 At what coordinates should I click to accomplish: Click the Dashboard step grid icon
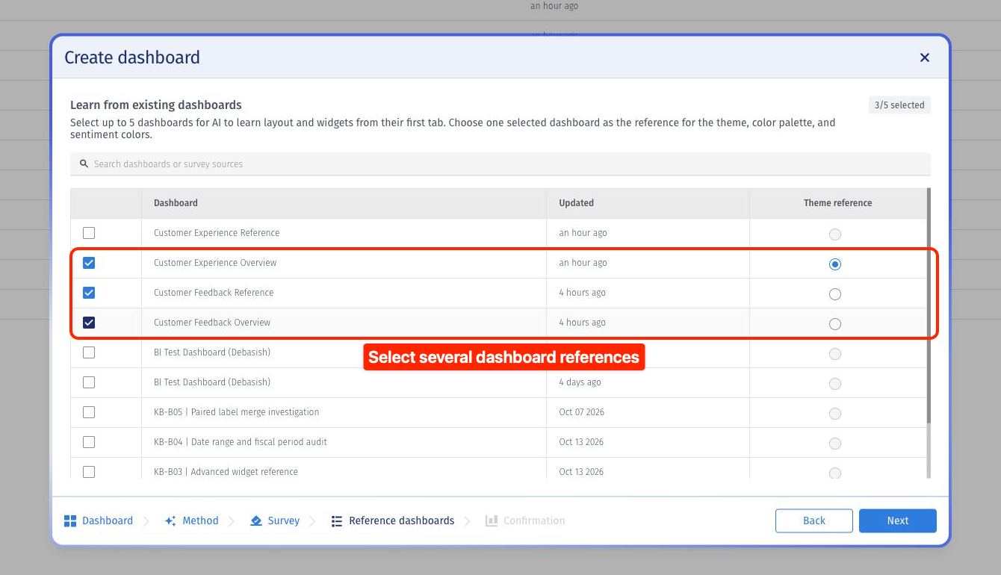click(x=70, y=520)
